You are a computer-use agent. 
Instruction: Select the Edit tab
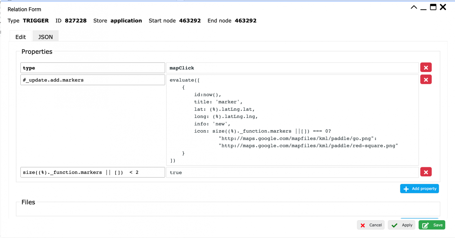pyautogui.click(x=20, y=36)
